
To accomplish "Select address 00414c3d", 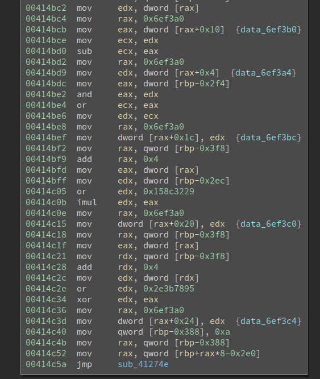I will tap(46, 321).
